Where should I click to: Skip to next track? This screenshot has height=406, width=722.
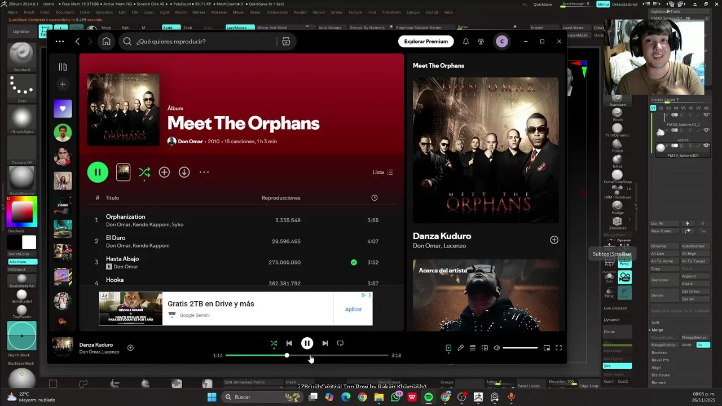click(325, 343)
